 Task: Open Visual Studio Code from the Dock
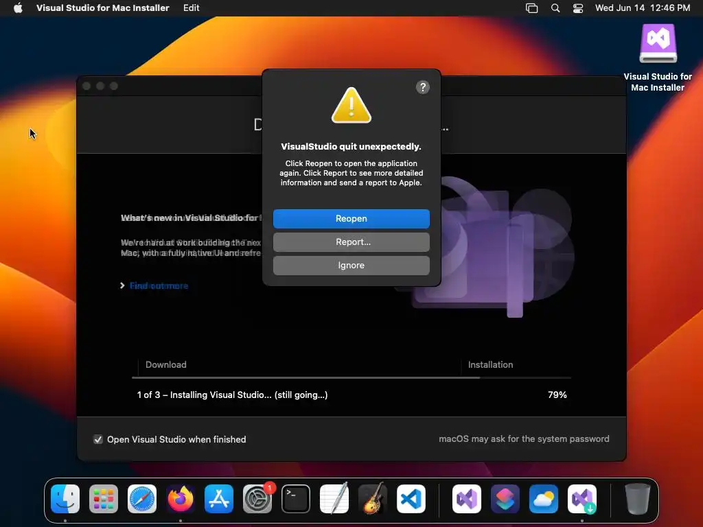(x=411, y=499)
